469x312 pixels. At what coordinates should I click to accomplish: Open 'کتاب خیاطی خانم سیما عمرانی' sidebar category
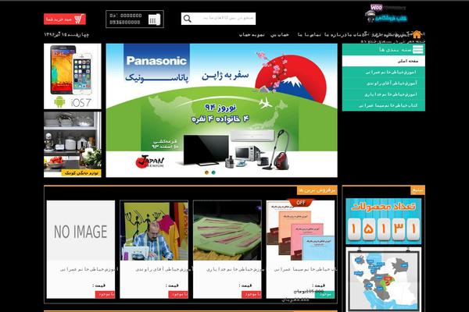point(384,105)
